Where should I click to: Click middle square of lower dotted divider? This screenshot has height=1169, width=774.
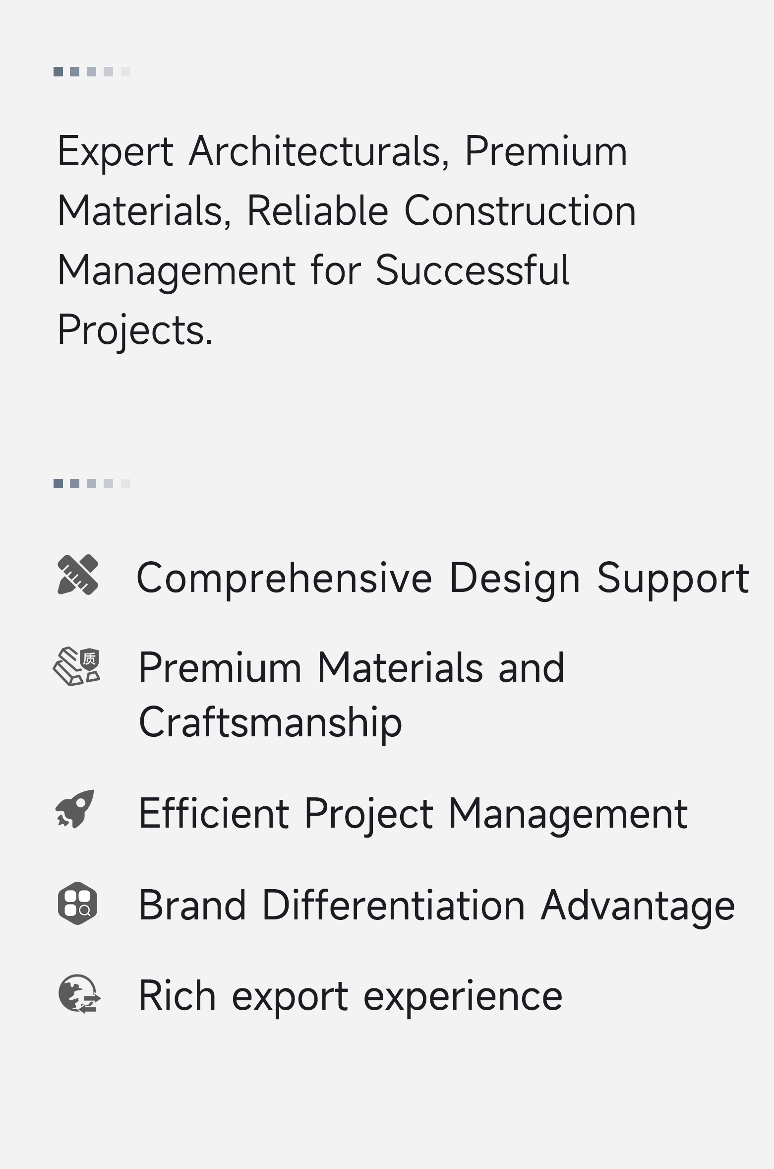click(x=91, y=483)
